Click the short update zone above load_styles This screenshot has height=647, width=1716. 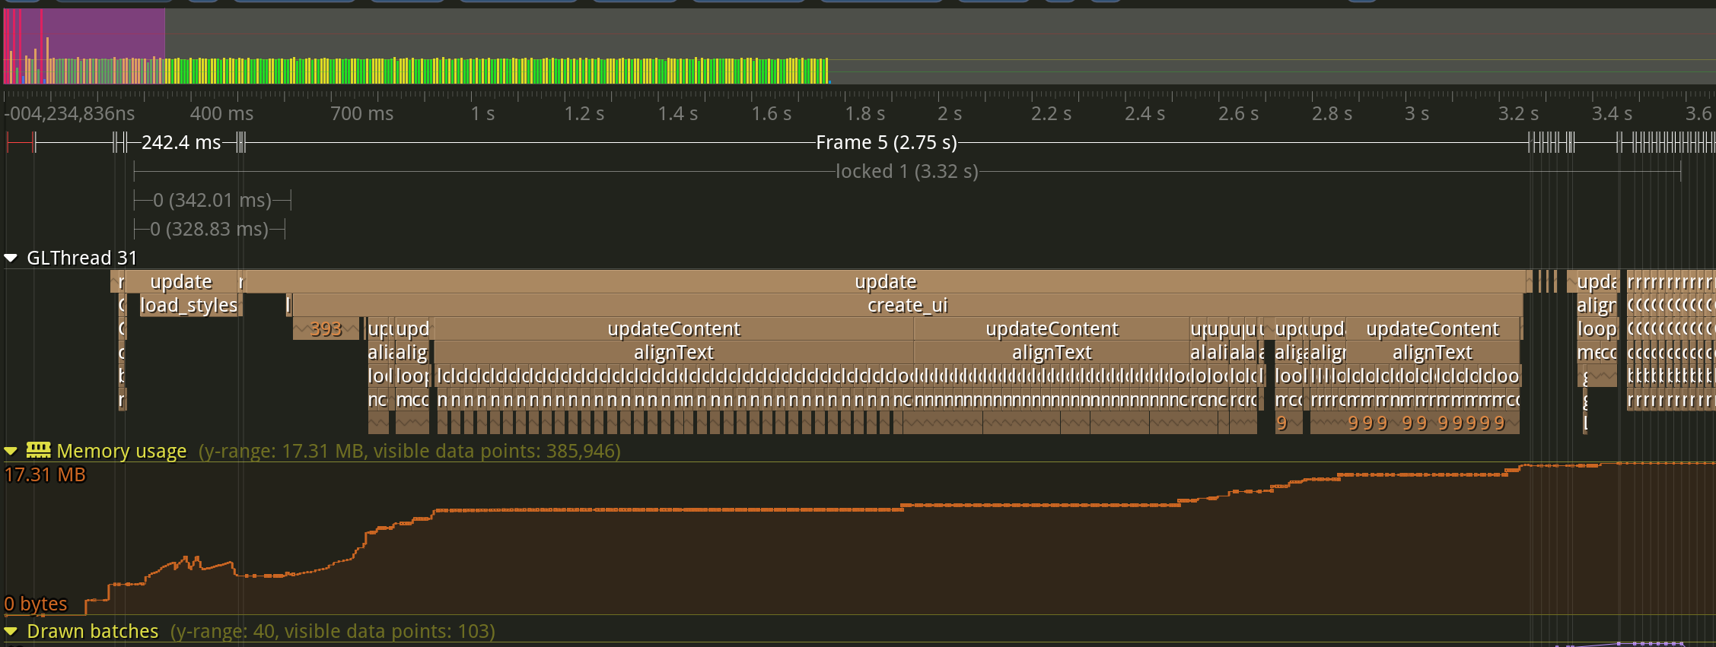coord(181,282)
